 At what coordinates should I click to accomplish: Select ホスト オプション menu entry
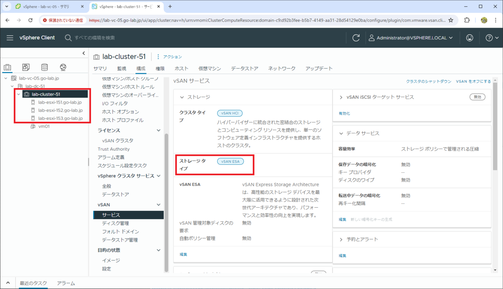120,112
